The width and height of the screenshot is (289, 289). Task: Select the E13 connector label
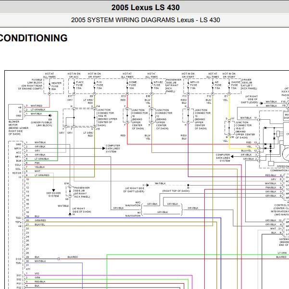(x=123, y=96)
